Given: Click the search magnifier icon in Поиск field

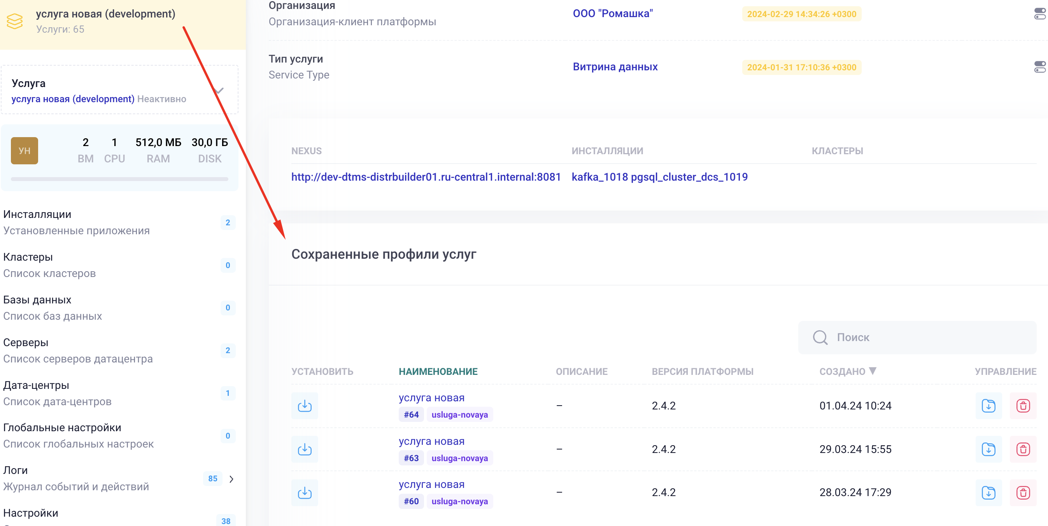Looking at the screenshot, I should tap(820, 337).
